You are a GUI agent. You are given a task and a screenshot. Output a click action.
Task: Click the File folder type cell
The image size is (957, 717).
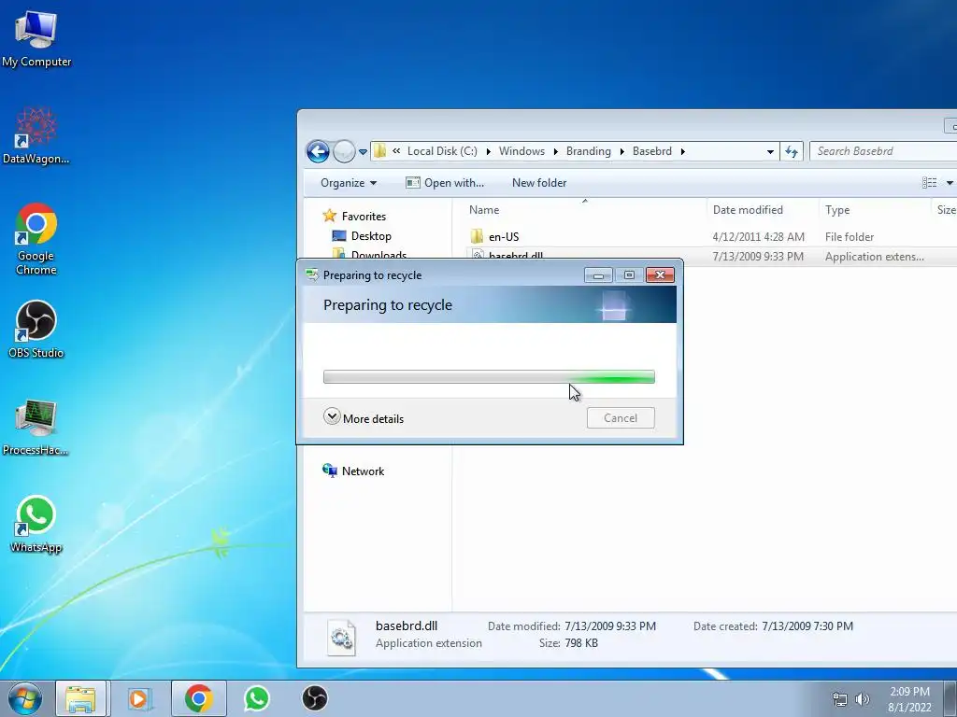click(849, 236)
